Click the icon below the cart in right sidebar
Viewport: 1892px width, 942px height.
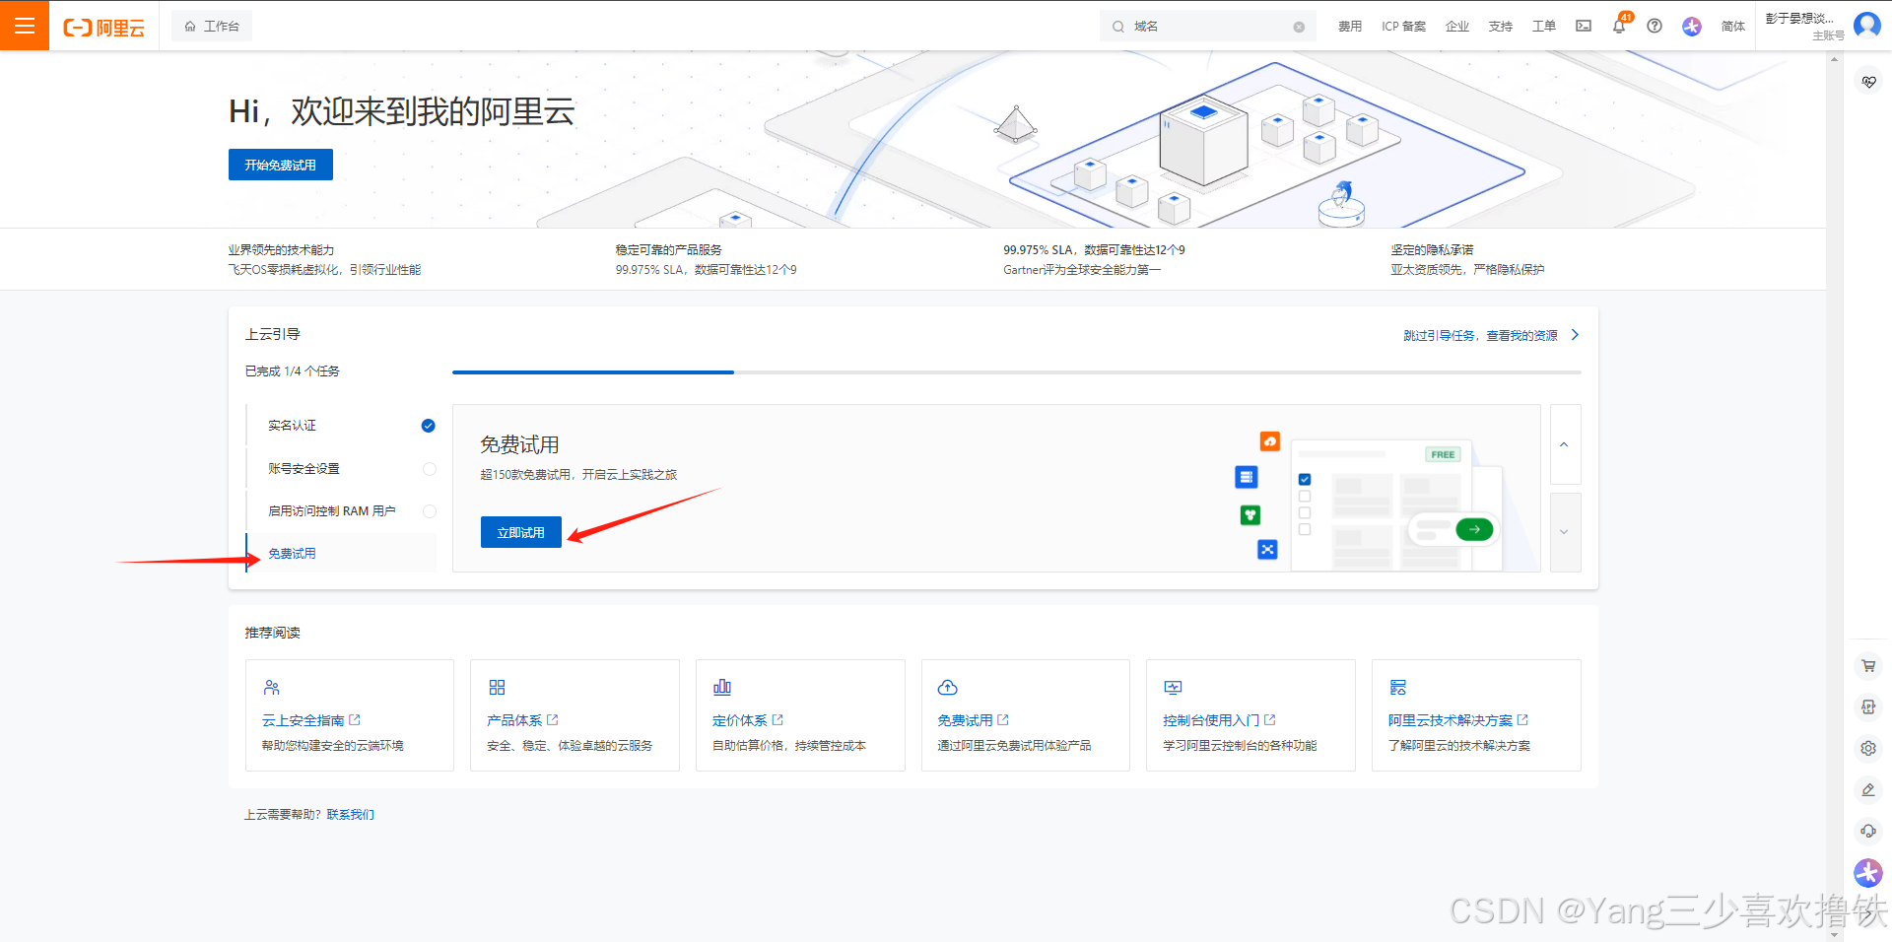[x=1868, y=707]
